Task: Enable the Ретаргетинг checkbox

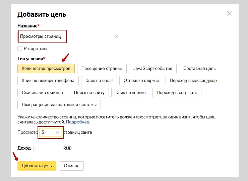Action: pos(20,49)
